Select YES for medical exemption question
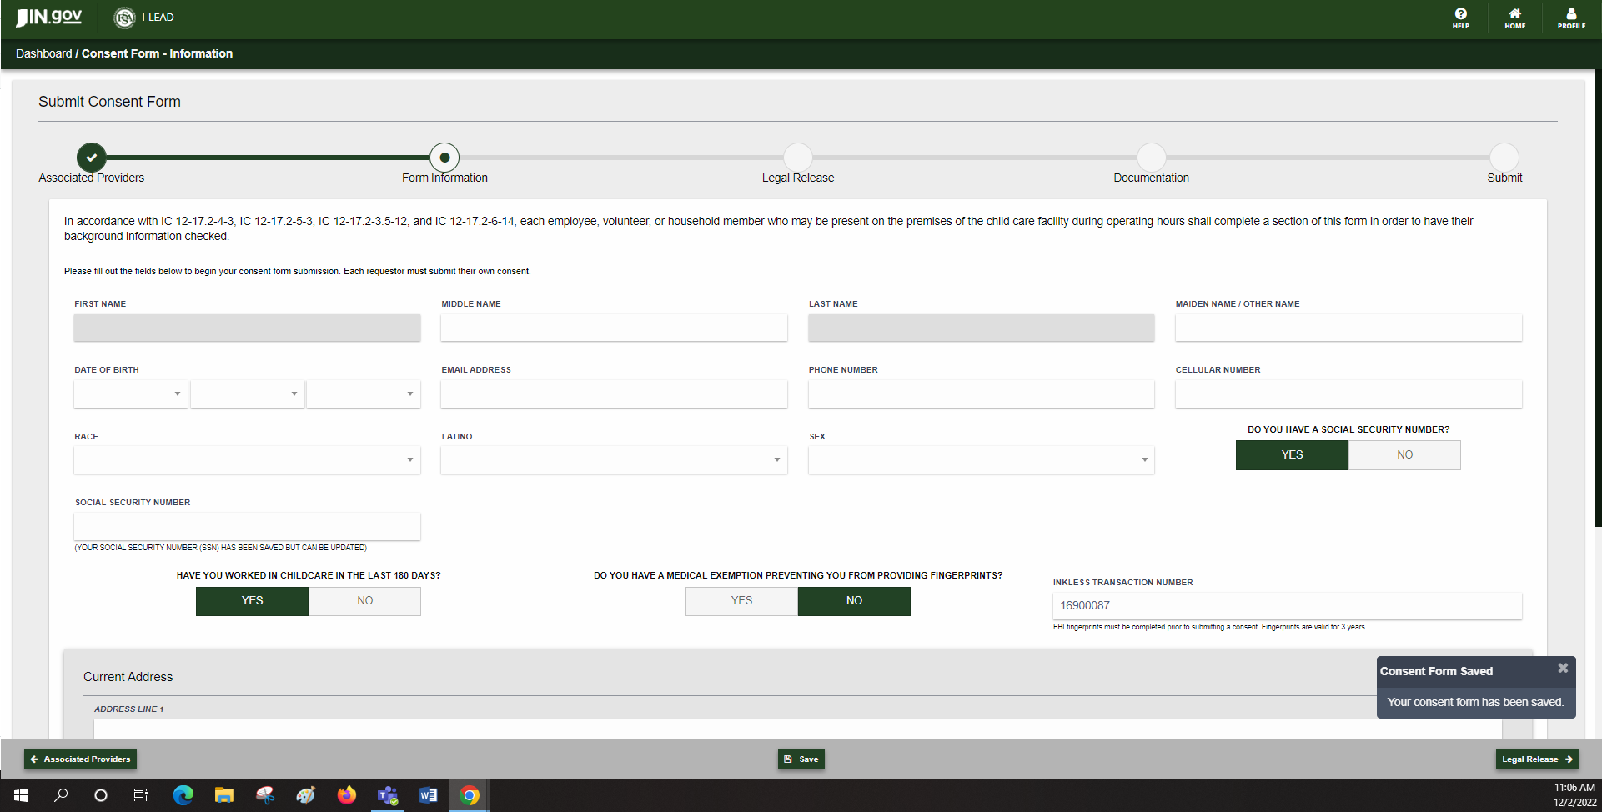 pyautogui.click(x=741, y=601)
